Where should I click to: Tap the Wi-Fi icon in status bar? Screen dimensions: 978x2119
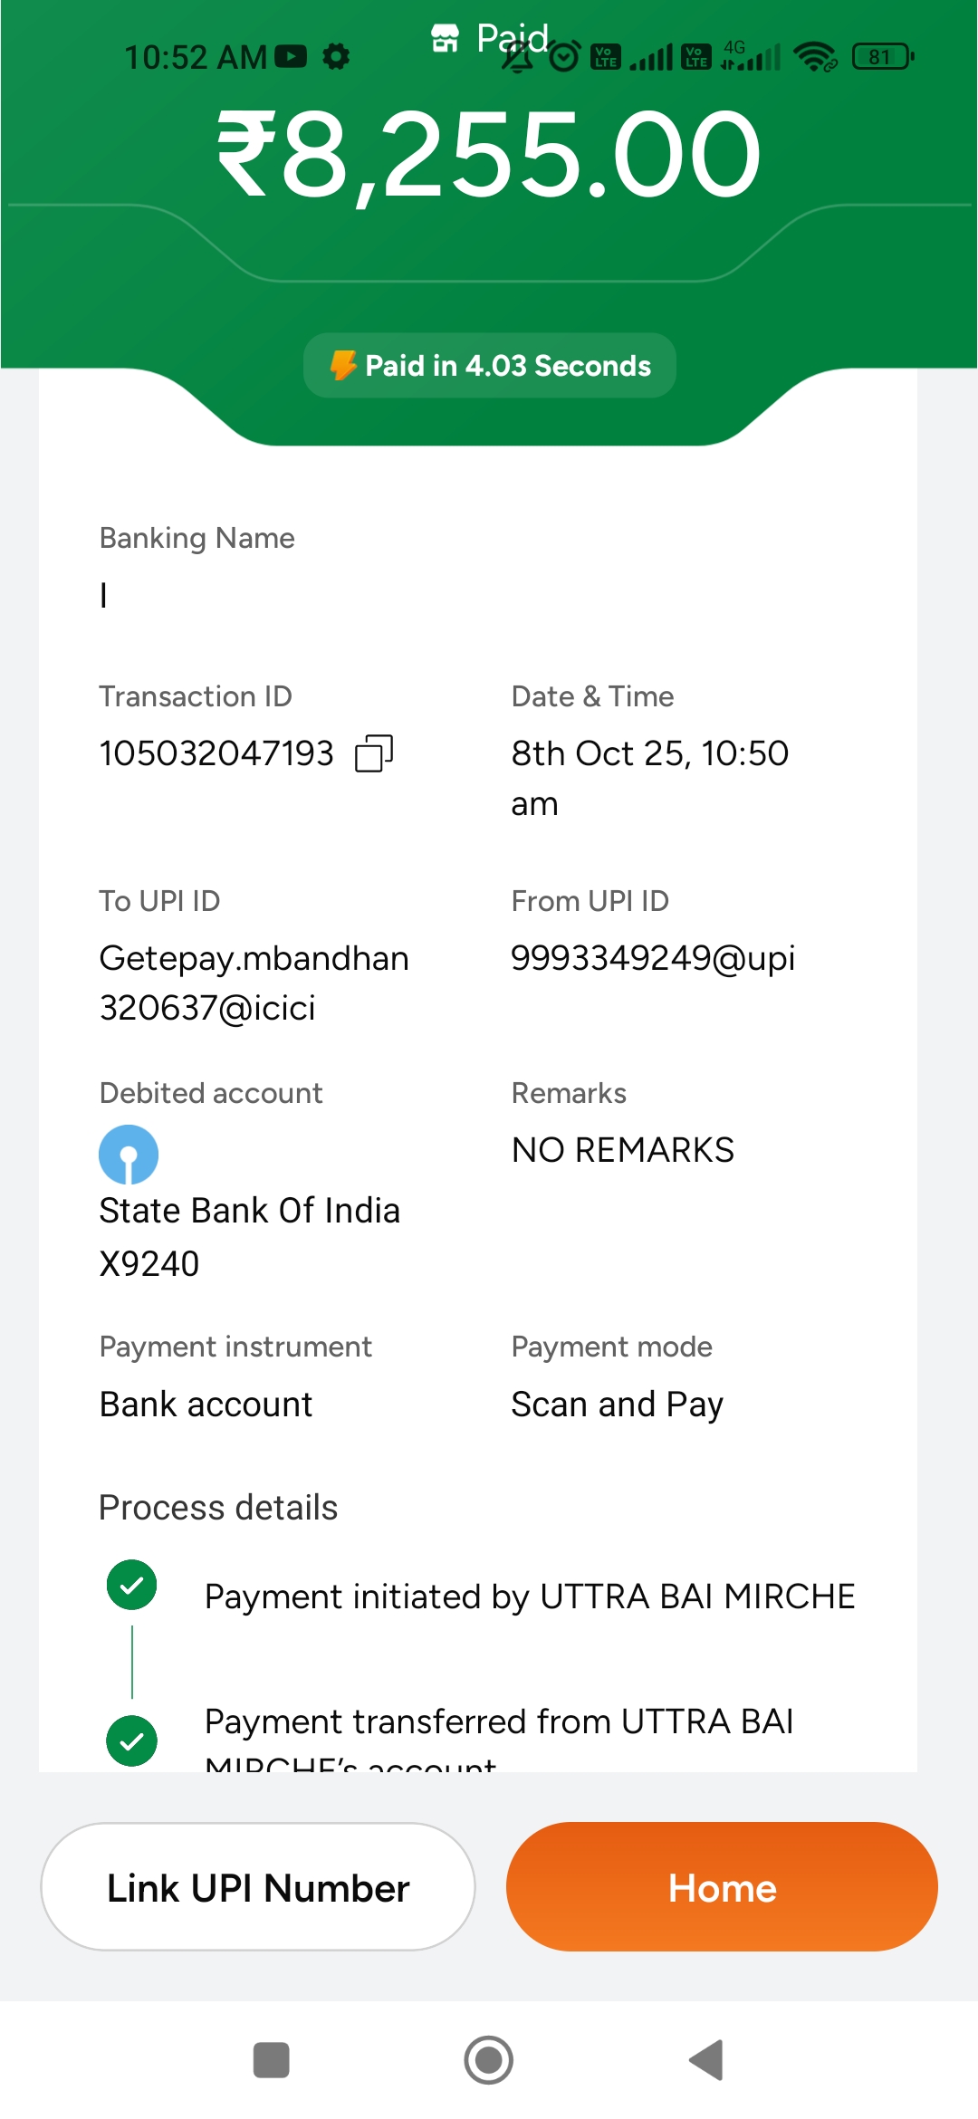tap(815, 57)
